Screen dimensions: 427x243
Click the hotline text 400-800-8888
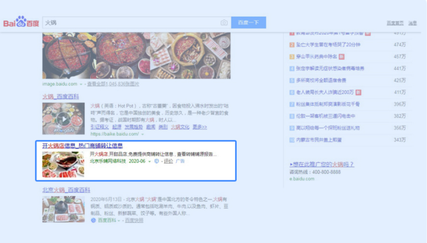click(326, 172)
